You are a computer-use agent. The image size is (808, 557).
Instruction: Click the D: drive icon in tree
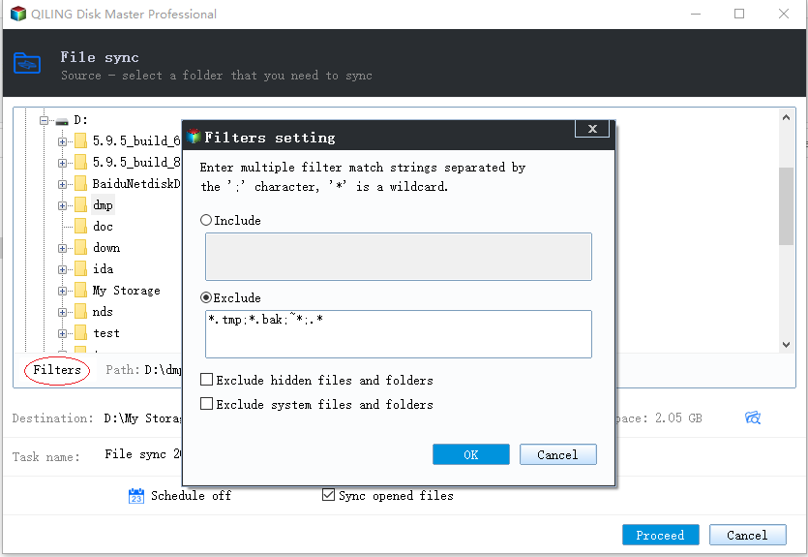click(62, 121)
